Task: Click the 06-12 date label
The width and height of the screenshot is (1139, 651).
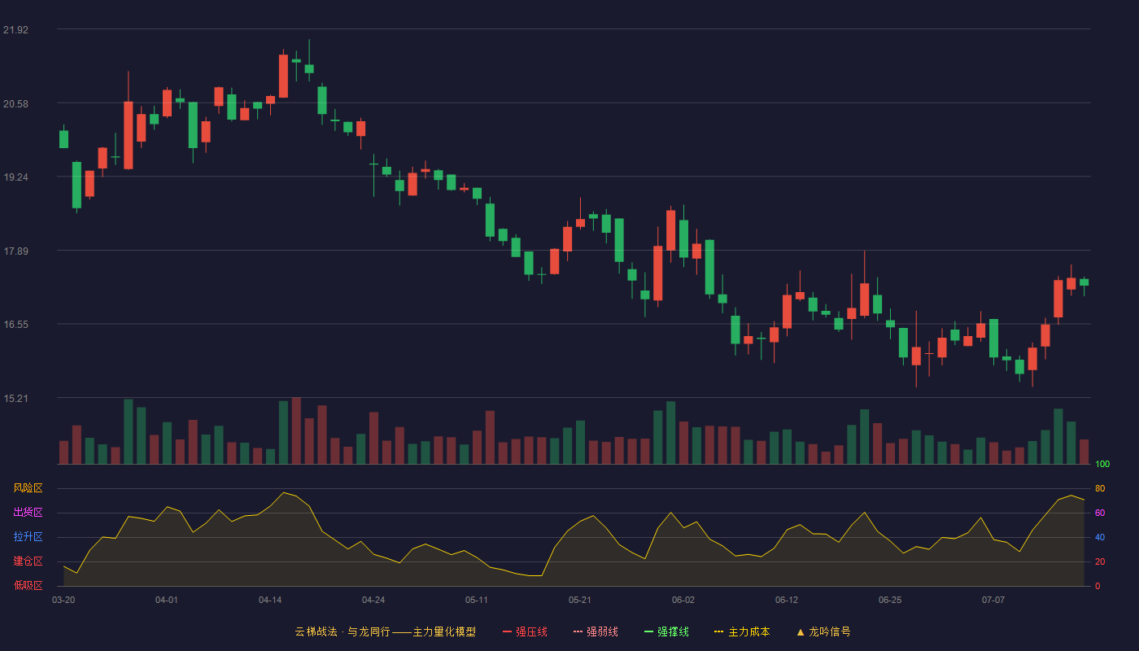Action: coord(787,600)
